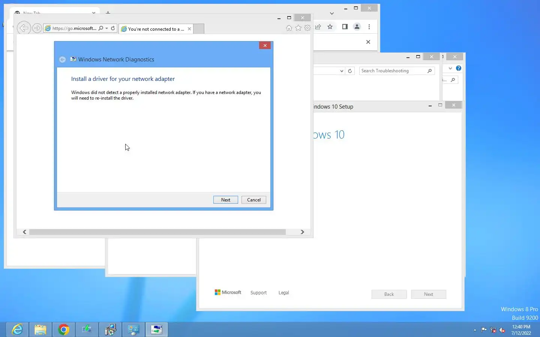Open Action Center flag tray icon
The height and width of the screenshot is (337, 540).
(484, 330)
